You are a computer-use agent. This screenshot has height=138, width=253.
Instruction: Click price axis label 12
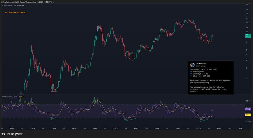click(x=247, y=32)
